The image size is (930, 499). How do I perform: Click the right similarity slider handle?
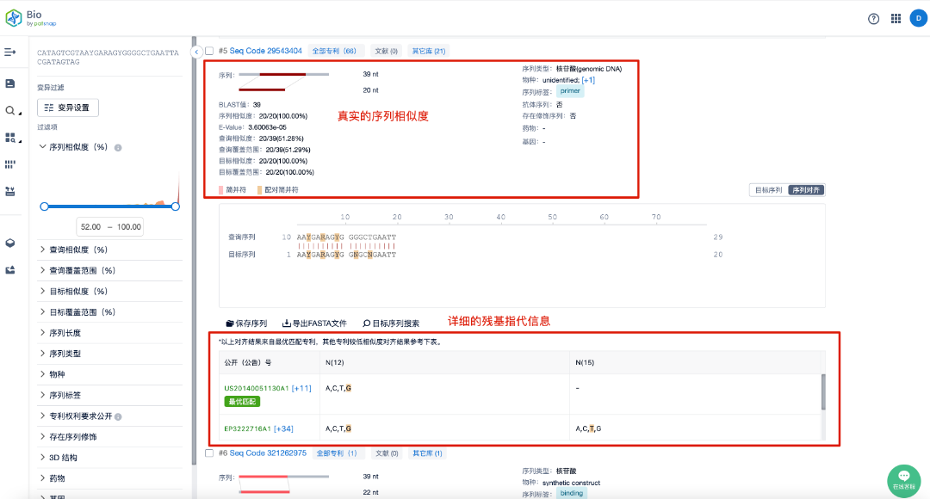pyautogui.click(x=176, y=206)
